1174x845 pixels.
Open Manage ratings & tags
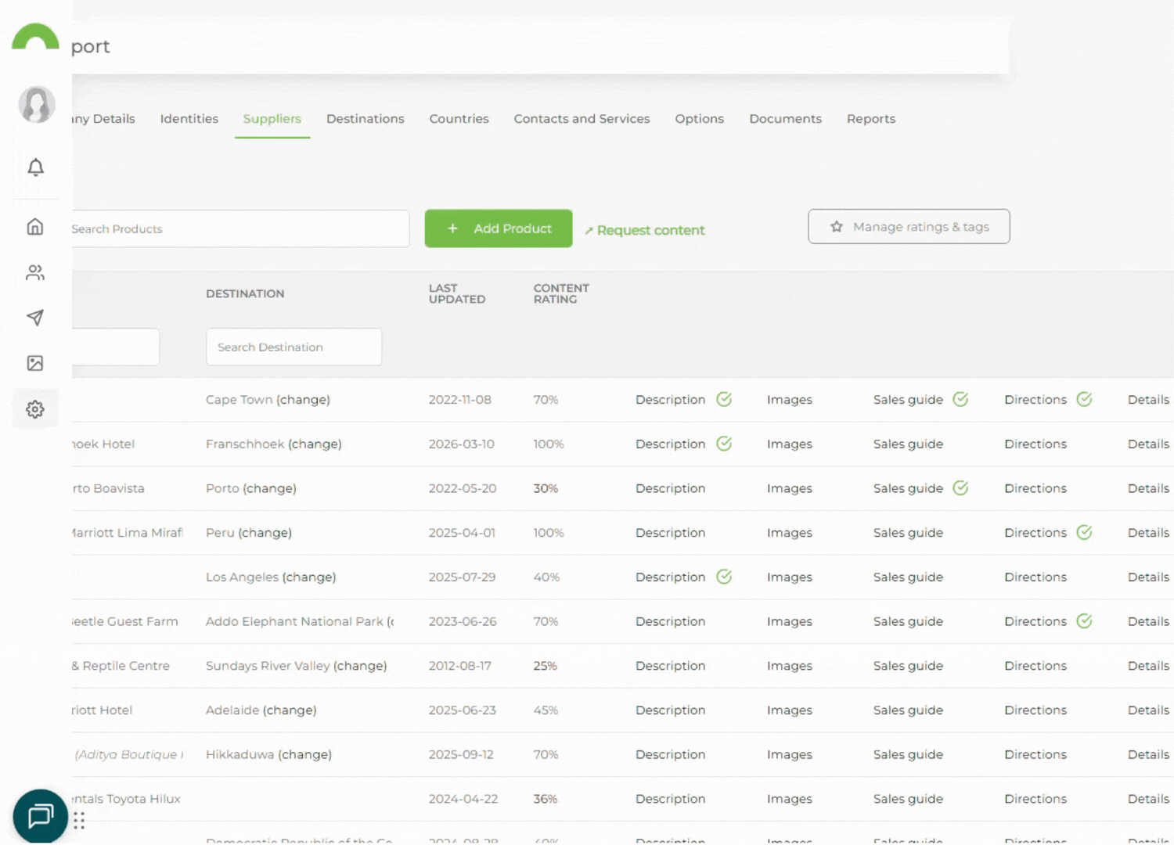tap(909, 227)
